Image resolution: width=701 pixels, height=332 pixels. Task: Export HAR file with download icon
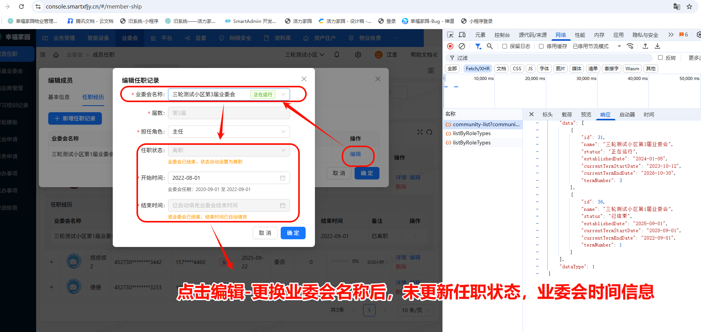(x=657, y=46)
